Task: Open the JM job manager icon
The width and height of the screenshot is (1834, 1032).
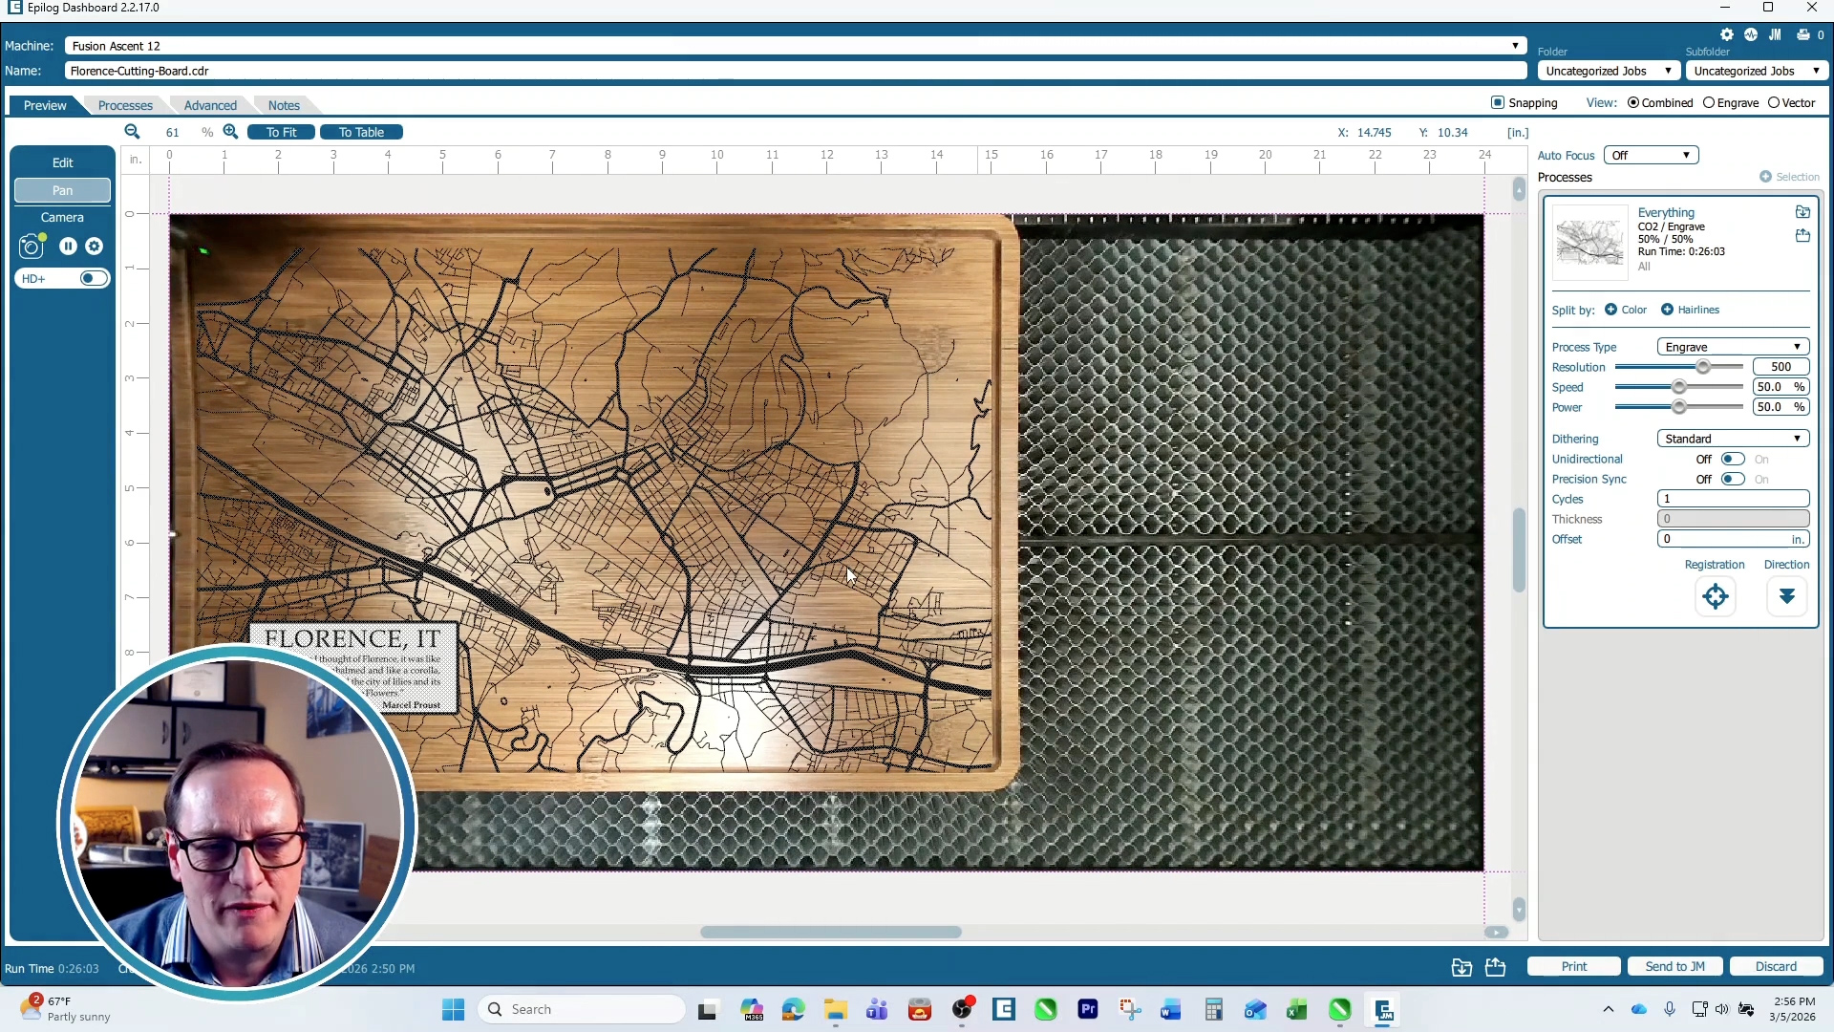Action: pyautogui.click(x=1774, y=34)
